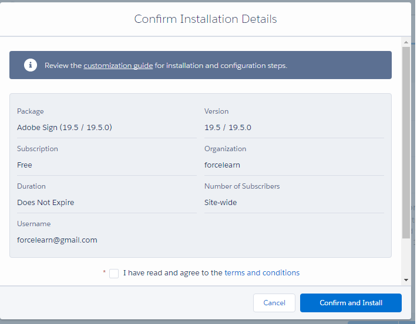Click the Subscription field label
Viewport: 417px width, 324px height.
tap(38, 149)
